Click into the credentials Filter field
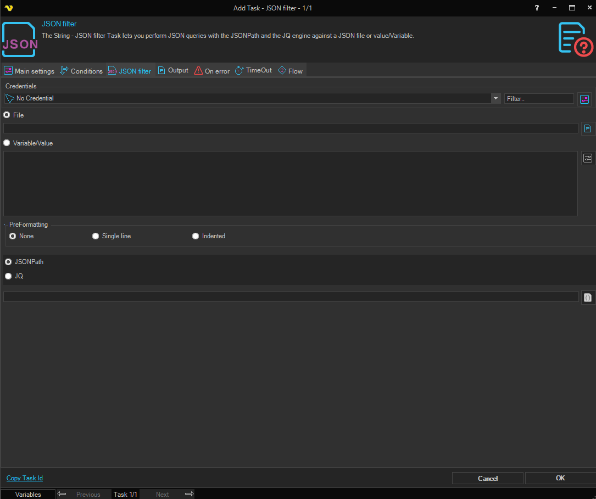Screen dimensions: 596x499 539,99
